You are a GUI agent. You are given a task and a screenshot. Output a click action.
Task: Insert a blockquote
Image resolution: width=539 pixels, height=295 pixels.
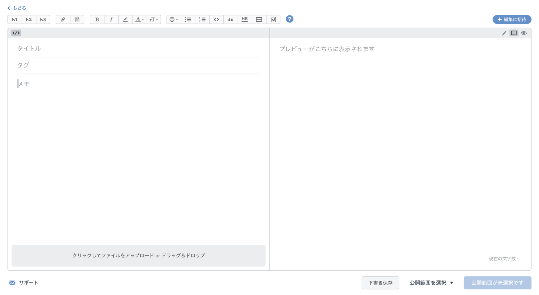[231, 19]
